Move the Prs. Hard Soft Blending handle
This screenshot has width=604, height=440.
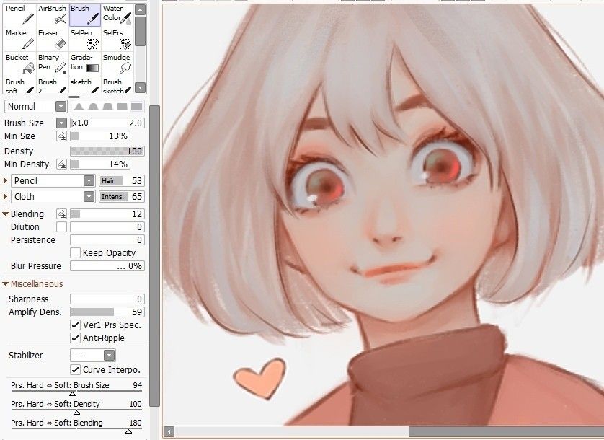129,431
